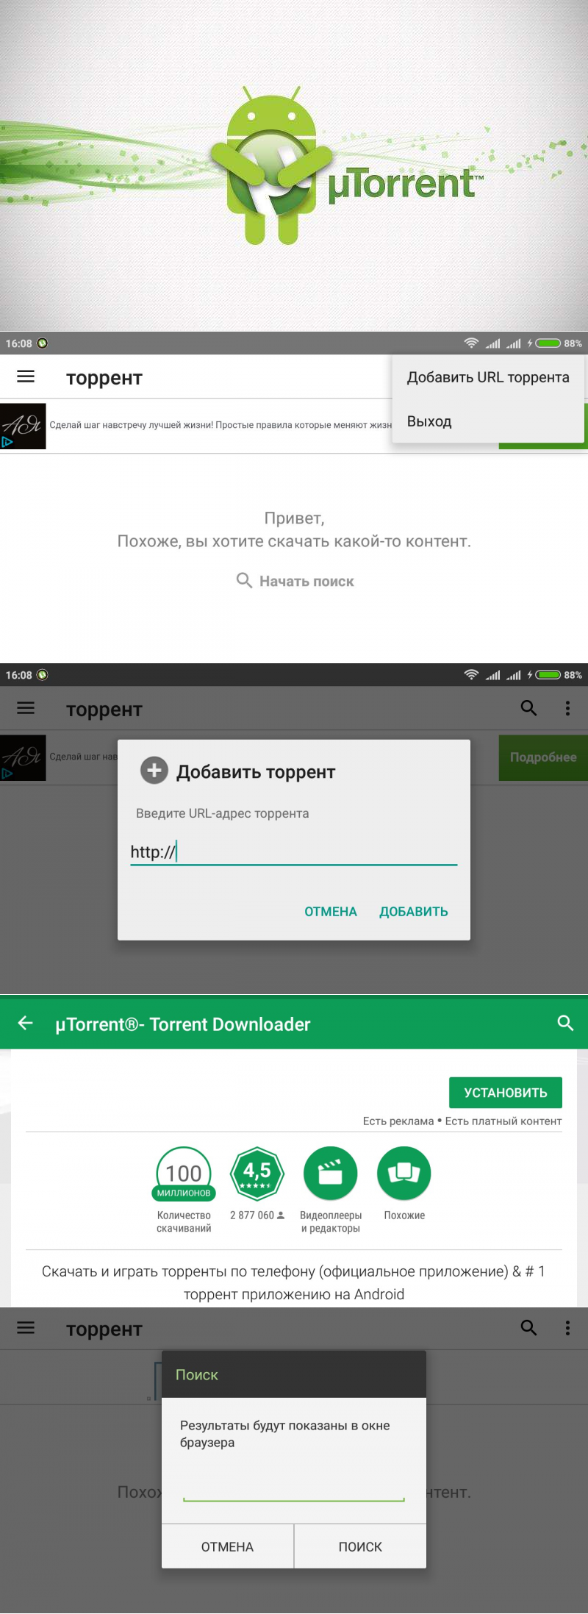Open hamburger menu beside first торрент title
Viewport: 588px width, 1614px height.
pyautogui.click(x=26, y=377)
